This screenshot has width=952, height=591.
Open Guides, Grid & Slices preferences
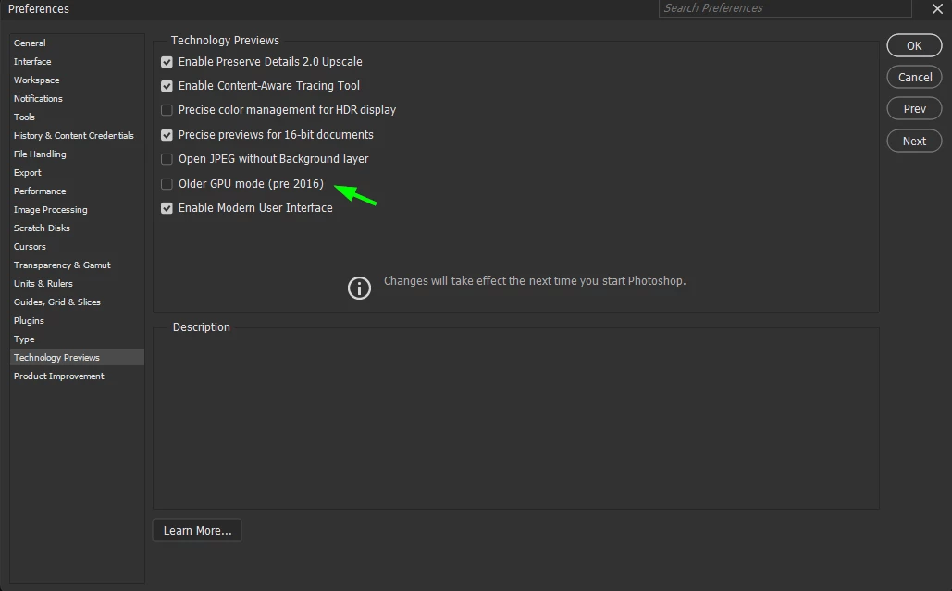tap(77, 302)
